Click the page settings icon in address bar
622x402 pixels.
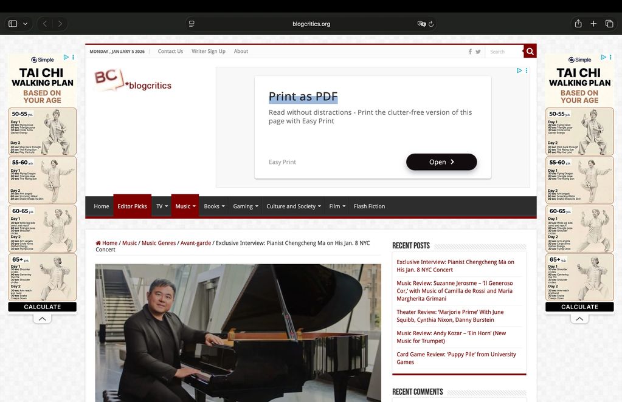click(x=192, y=24)
